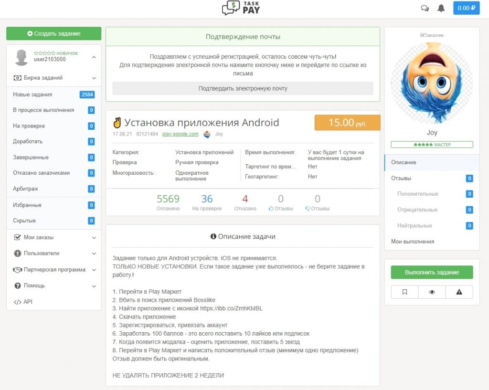This screenshot has width=489, height=390.
Task: Bookmark the task using the bookmark icon
Action: pyautogui.click(x=404, y=292)
